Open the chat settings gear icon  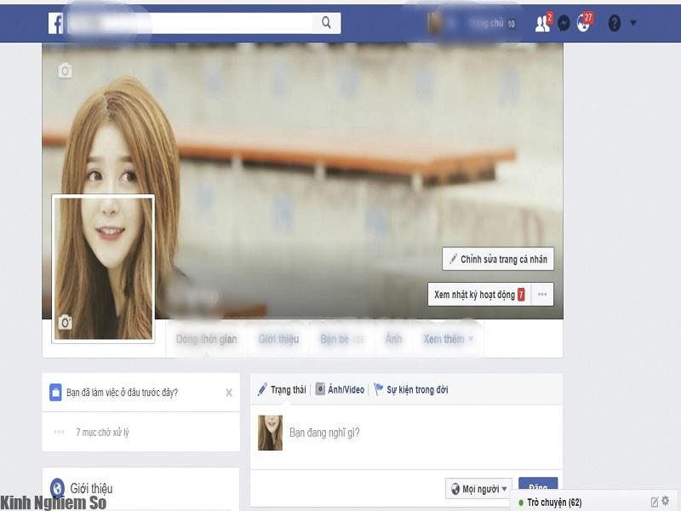(x=665, y=501)
